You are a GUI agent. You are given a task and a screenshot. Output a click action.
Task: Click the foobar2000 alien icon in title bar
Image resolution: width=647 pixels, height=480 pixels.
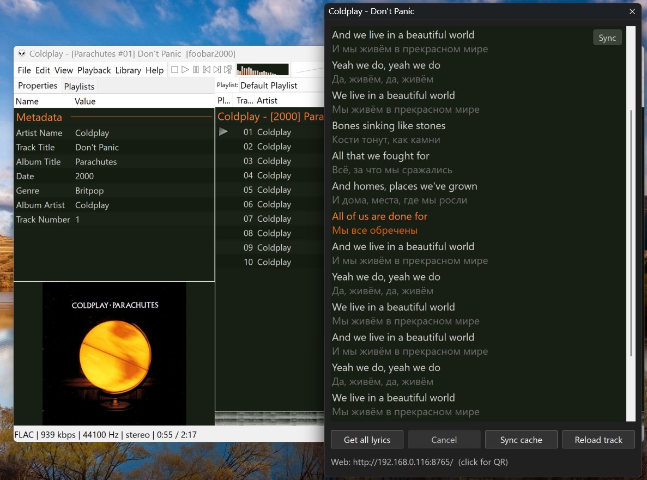(x=21, y=53)
